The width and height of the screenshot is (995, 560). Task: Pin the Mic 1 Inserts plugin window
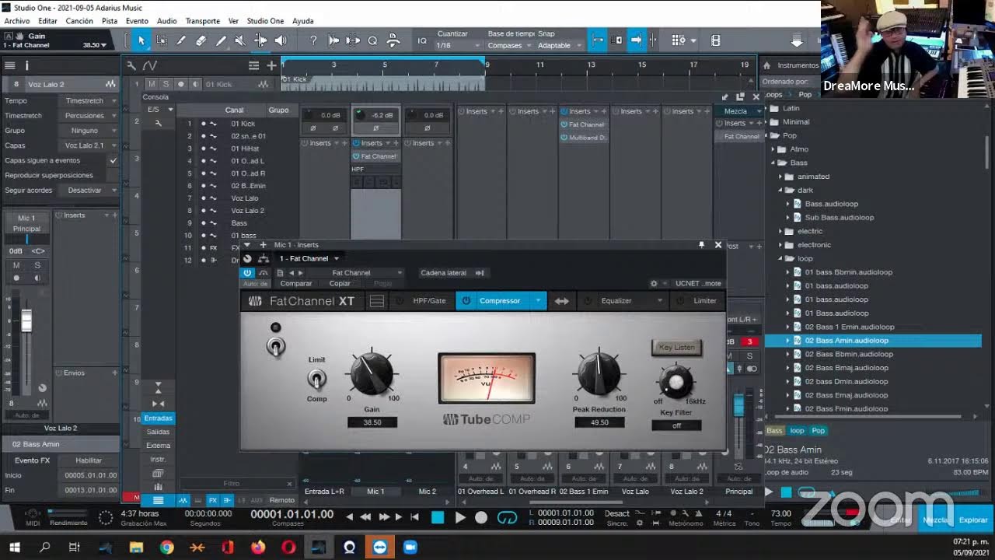701,245
